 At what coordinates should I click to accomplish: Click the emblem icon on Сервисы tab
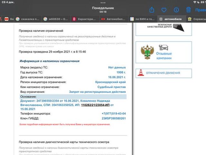click(x=190, y=19)
